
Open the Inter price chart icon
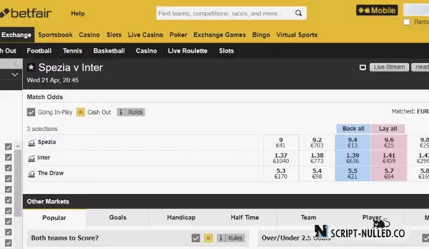[32, 158]
